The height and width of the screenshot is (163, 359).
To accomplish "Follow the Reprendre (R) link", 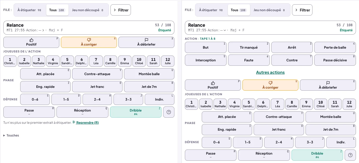I will click(x=87, y=123).
